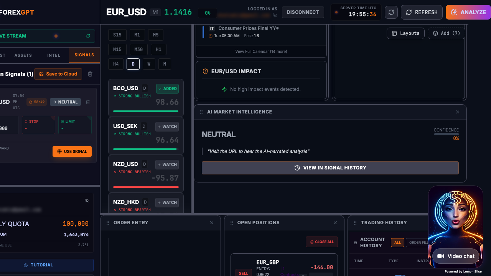The image size is (491, 276).
Task: Toggle account visibility in quota panel
Action: pyautogui.click(x=87, y=200)
